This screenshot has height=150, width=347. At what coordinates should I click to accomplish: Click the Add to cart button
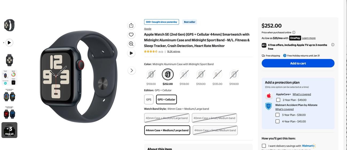coord(298,63)
